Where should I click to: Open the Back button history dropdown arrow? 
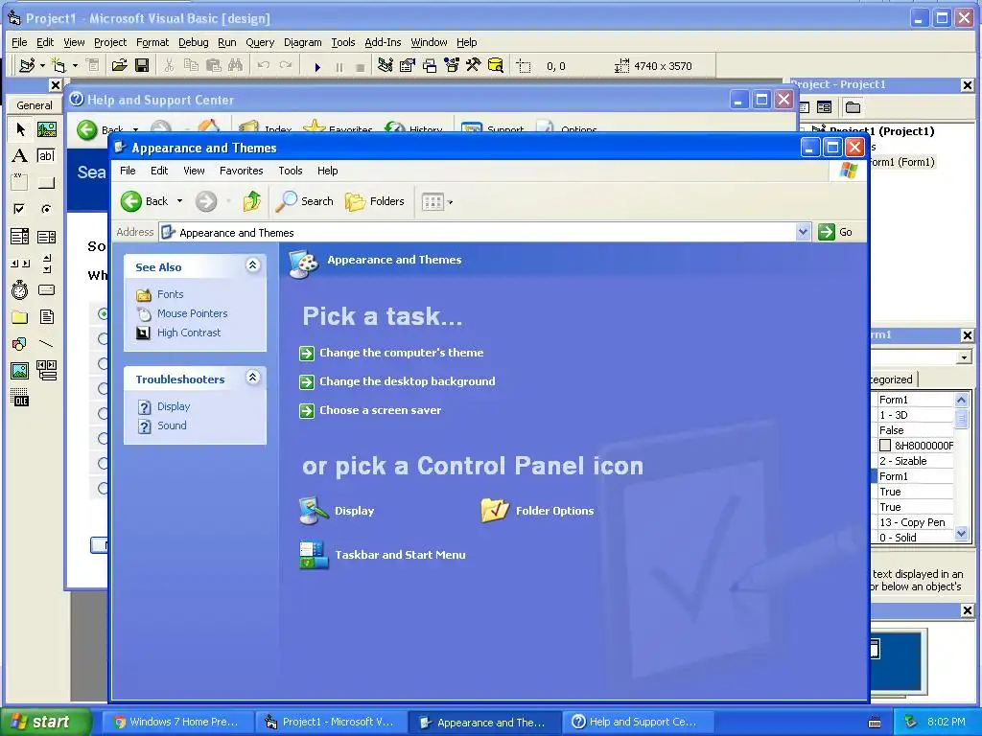(179, 201)
